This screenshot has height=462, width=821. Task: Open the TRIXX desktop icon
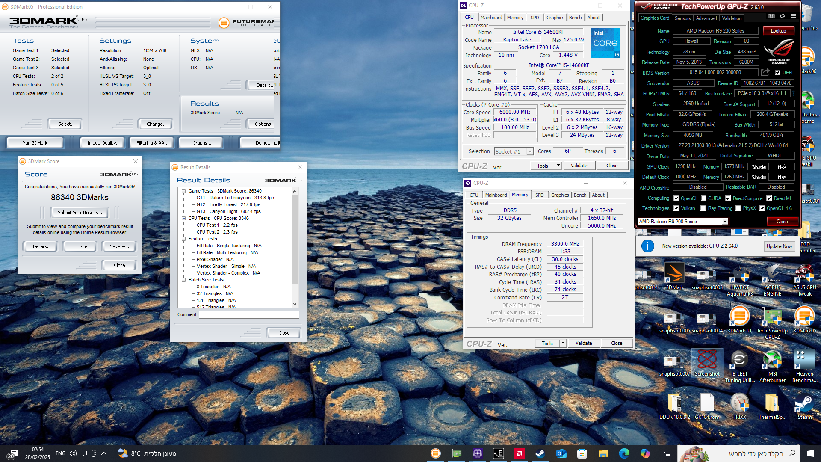(740, 406)
